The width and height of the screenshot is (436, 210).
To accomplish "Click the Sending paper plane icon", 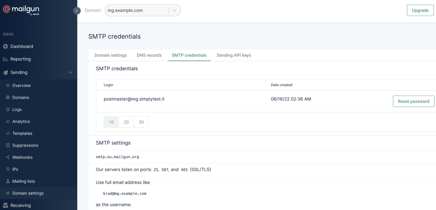I will (5, 72).
